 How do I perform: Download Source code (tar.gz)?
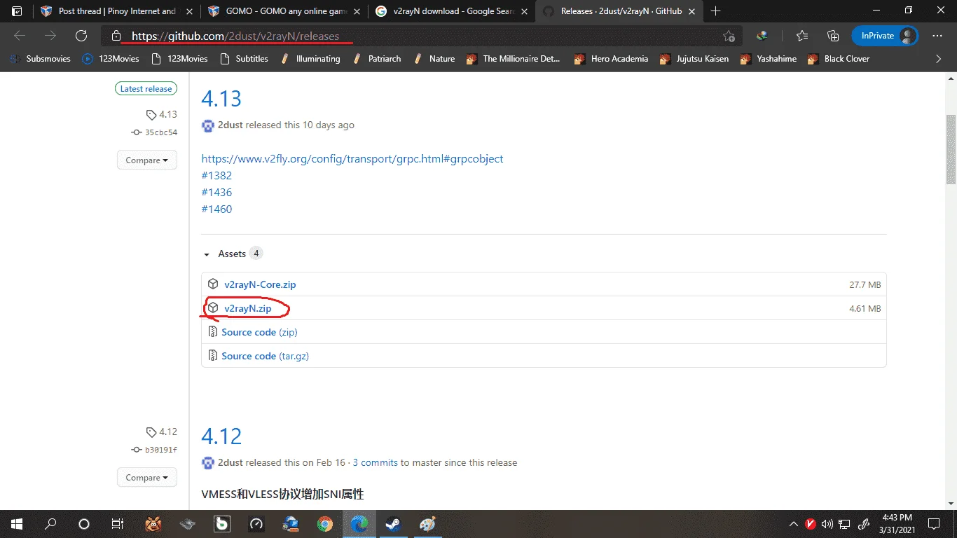265,356
